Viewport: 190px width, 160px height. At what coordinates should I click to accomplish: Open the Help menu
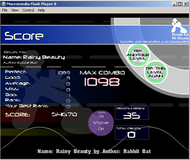pos(41,10)
